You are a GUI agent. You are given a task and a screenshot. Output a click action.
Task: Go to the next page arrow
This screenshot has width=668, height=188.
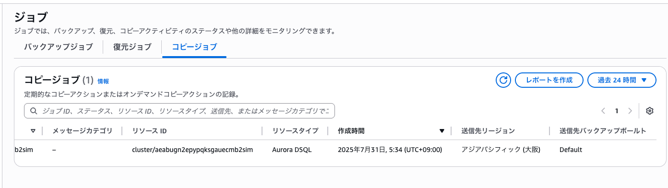pyautogui.click(x=630, y=111)
